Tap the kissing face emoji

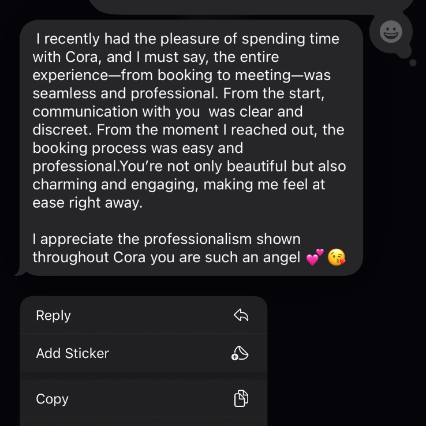tap(337, 257)
